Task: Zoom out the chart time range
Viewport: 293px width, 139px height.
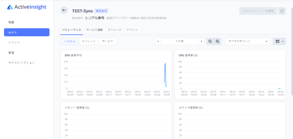Action: 210,41
